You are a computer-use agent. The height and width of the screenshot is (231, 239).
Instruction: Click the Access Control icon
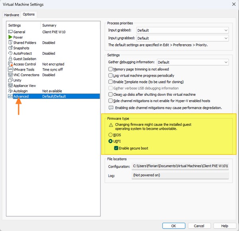tap(10, 64)
